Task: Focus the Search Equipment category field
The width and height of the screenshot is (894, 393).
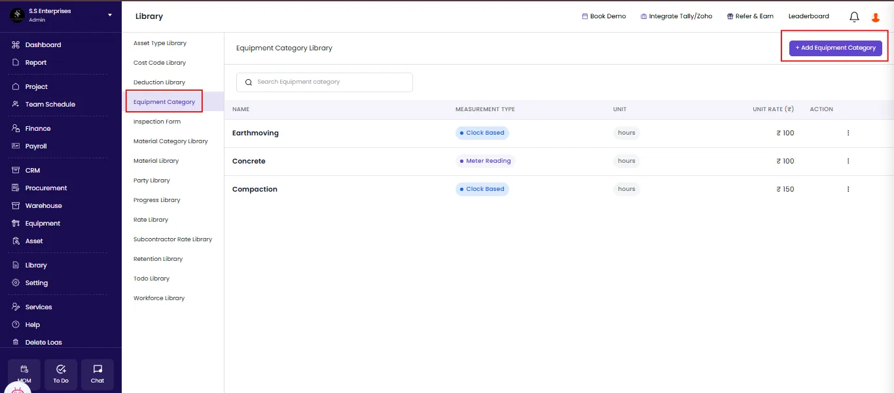Action: 325,82
